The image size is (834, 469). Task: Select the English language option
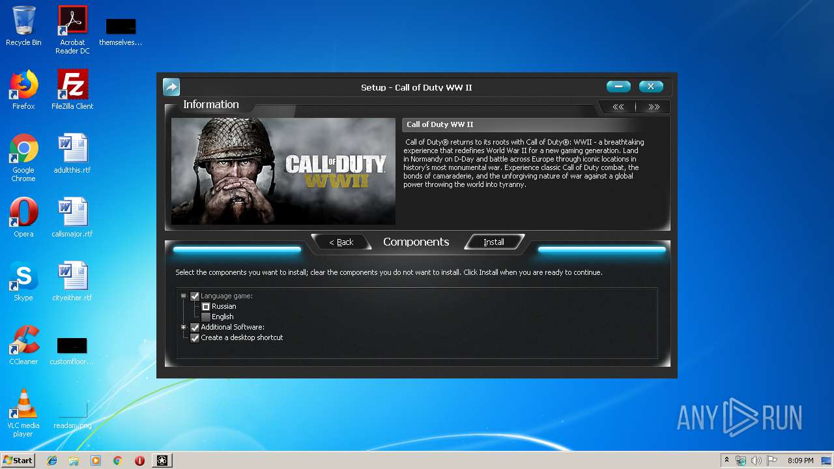[206, 317]
